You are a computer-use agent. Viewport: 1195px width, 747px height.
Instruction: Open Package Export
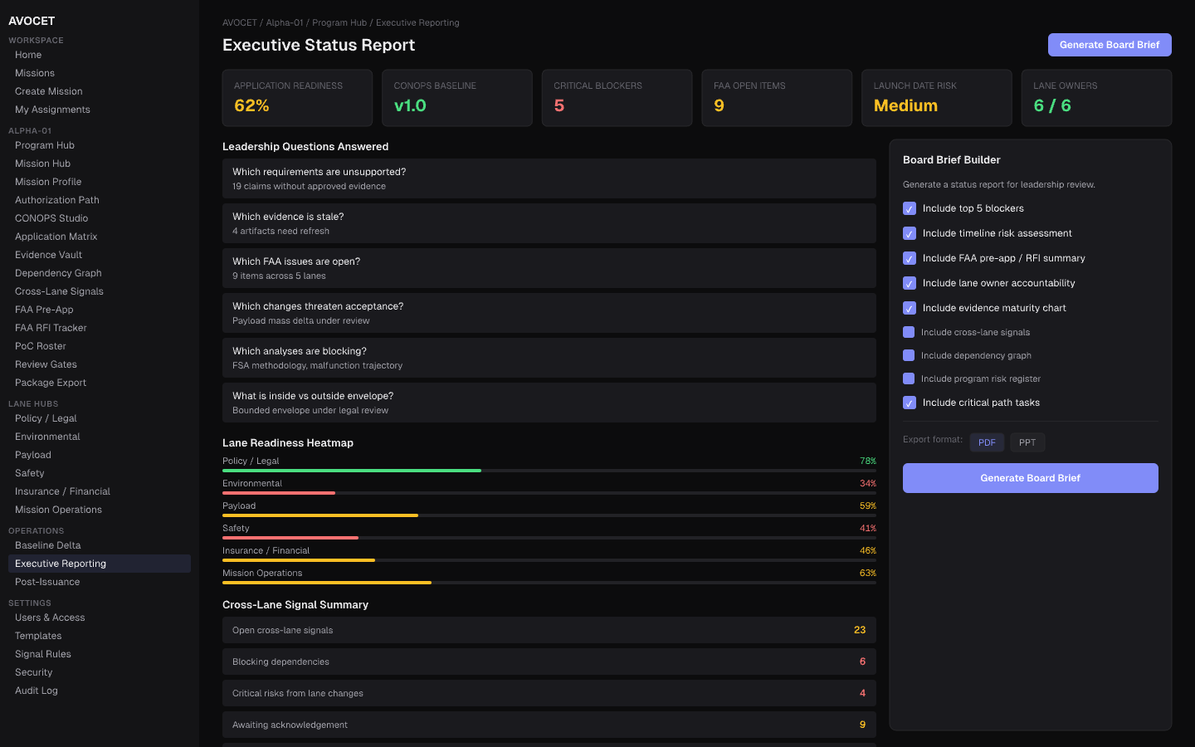click(100, 383)
